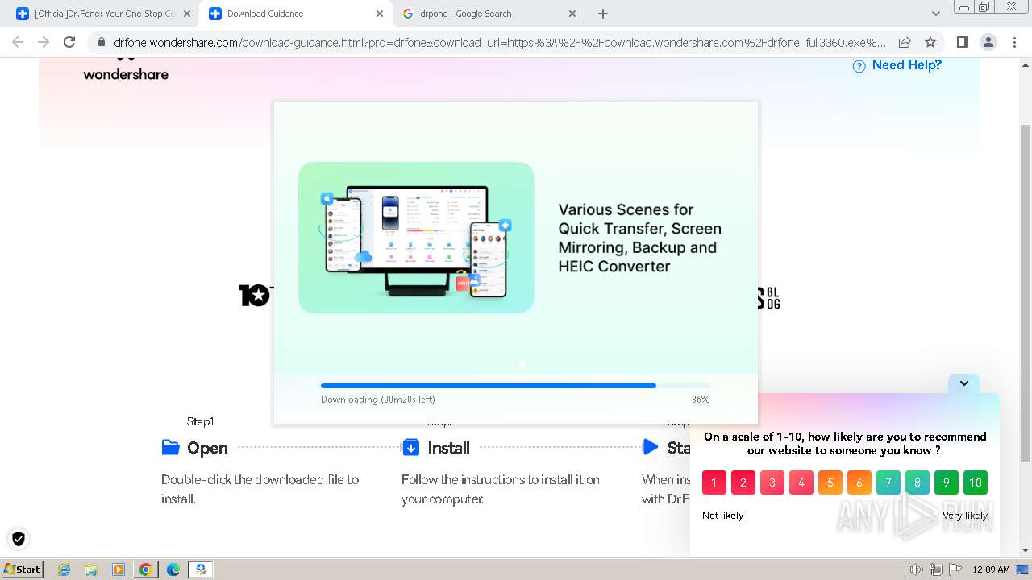Close the drpone Google Search tab
The width and height of the screenshot is (1032, 580).
[573, 14]
